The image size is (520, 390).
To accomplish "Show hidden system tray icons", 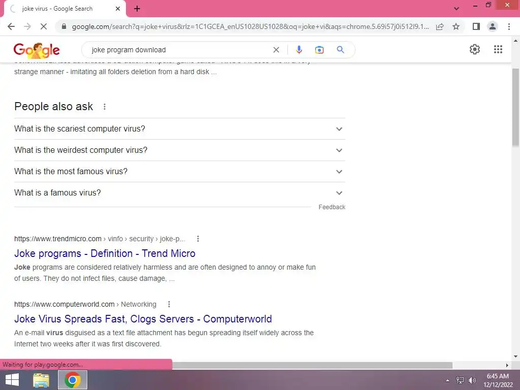I will pyautogui.click(x=447, y=380).
